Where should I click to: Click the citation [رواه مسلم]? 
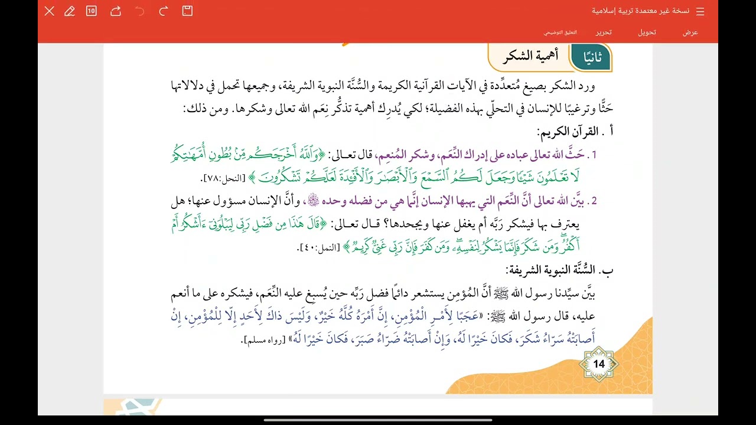(x=264, y=340)
